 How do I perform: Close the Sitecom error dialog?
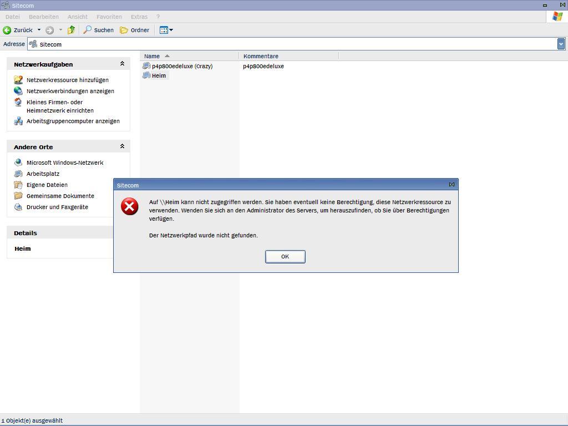pyautogui.click(x=452, y=185)
